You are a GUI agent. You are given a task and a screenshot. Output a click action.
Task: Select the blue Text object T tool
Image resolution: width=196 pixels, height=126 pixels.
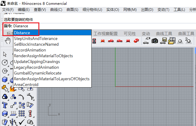pyautogui.click(x=5, y=105)
